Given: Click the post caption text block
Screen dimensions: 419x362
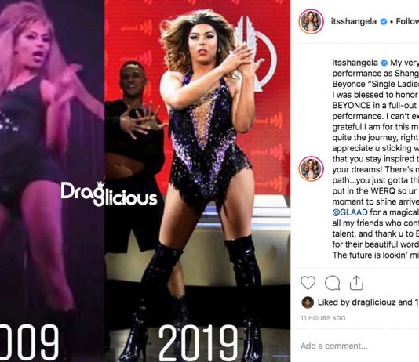Looking at the screenshot, I should (376, 159).
